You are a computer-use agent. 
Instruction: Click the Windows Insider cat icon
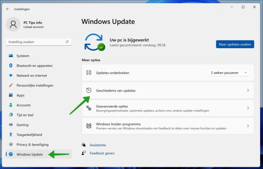point(89,126)
